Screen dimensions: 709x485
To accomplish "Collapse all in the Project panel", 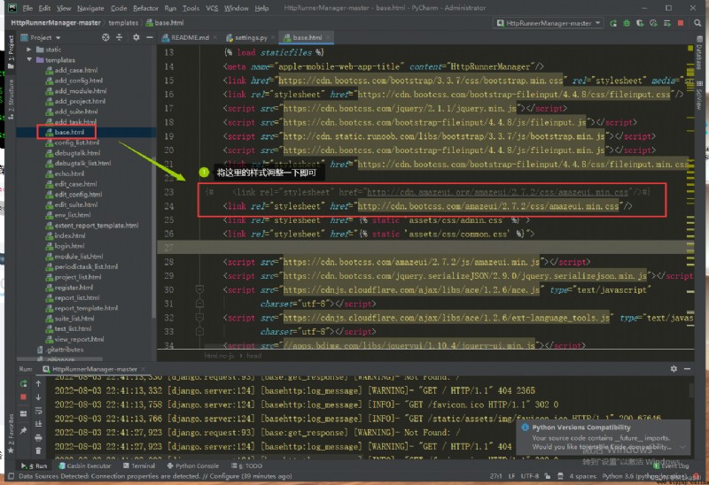I will [x=120, y=37].
